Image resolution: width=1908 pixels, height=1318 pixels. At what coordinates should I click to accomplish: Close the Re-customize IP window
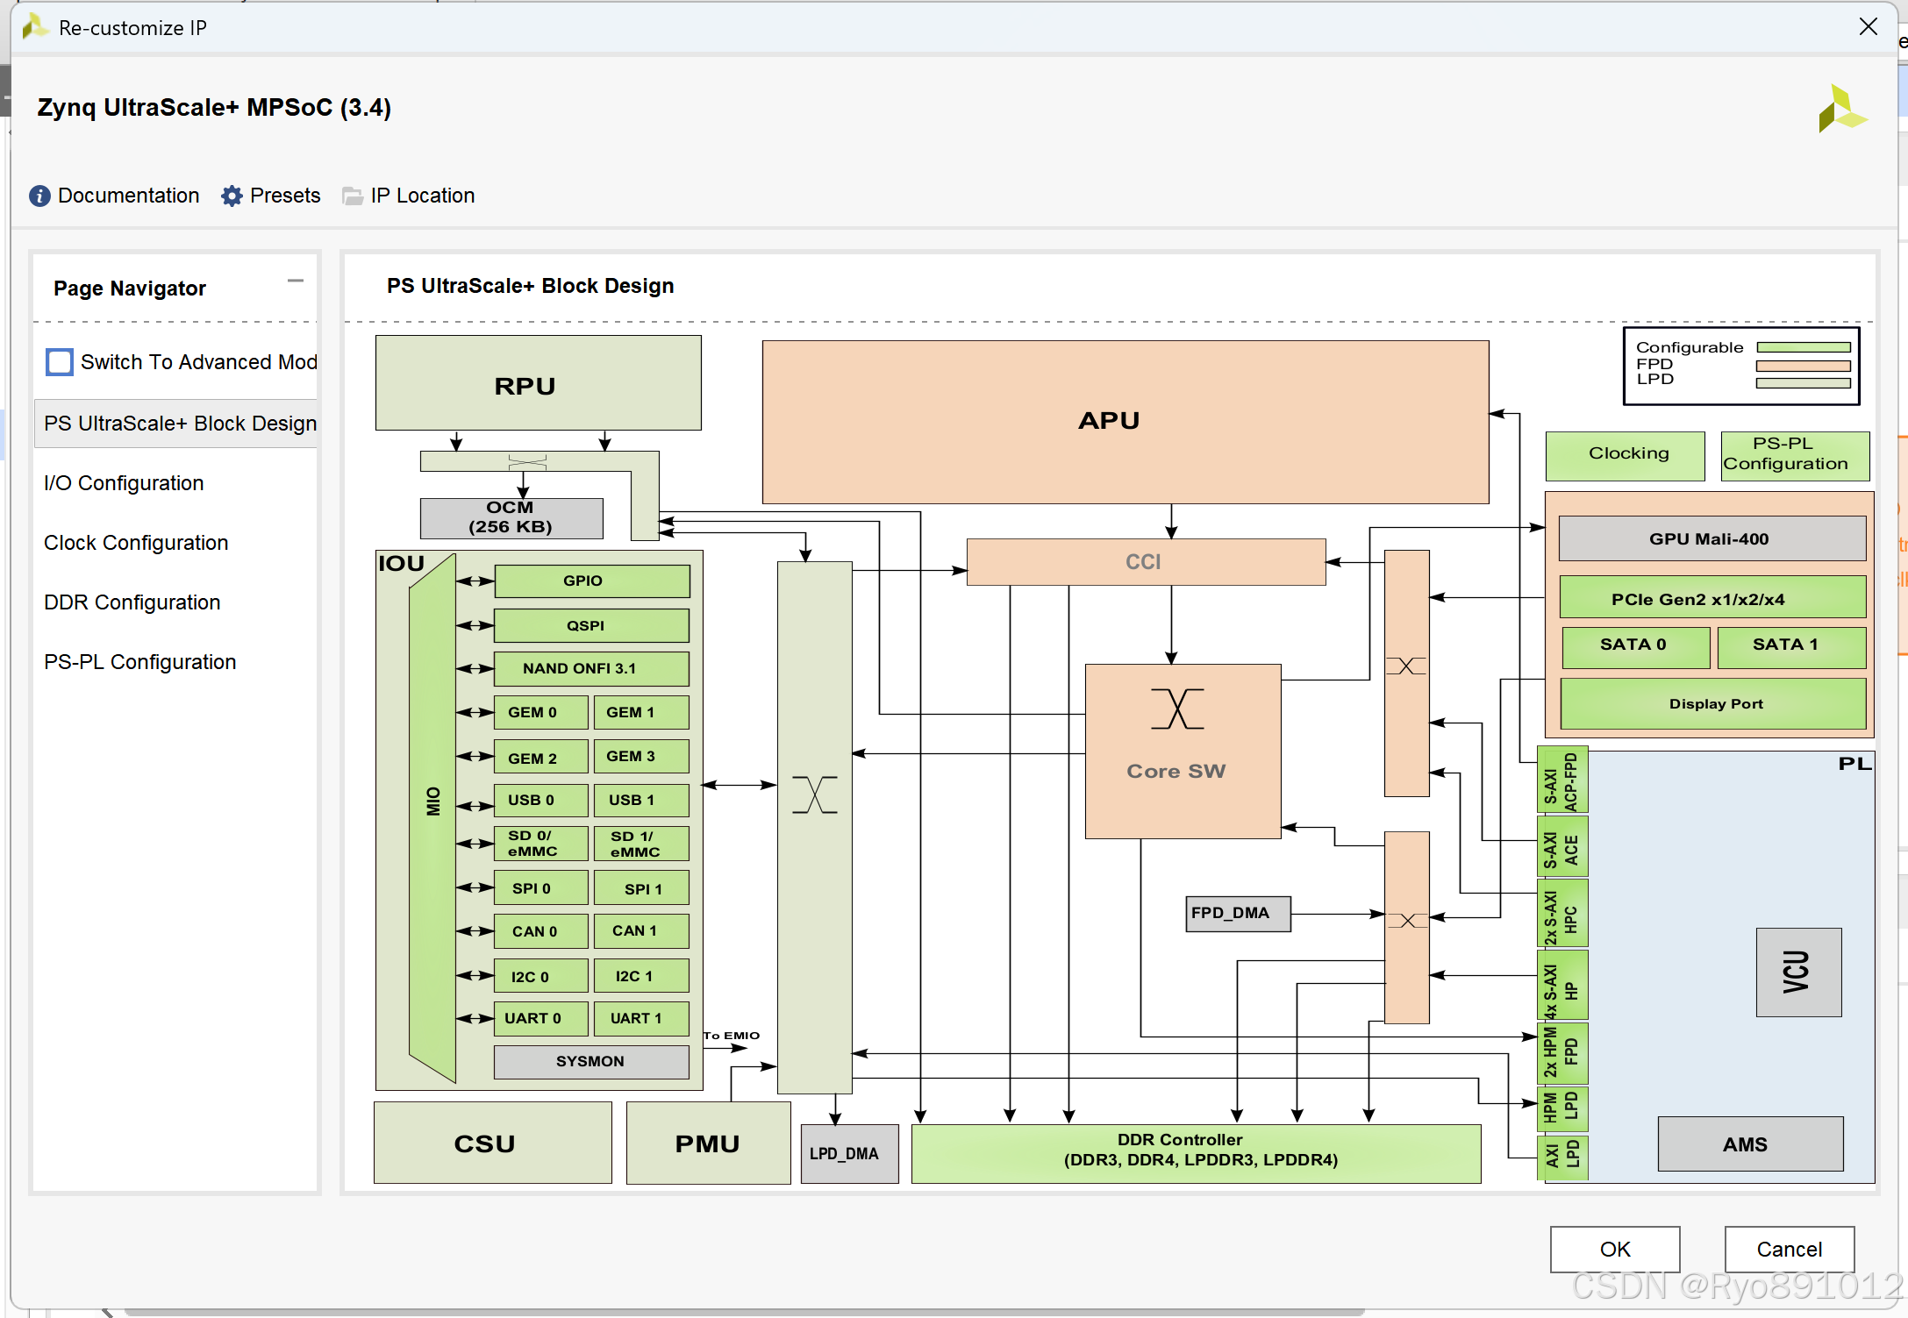pyautogui.click(x=1868, y=27)
